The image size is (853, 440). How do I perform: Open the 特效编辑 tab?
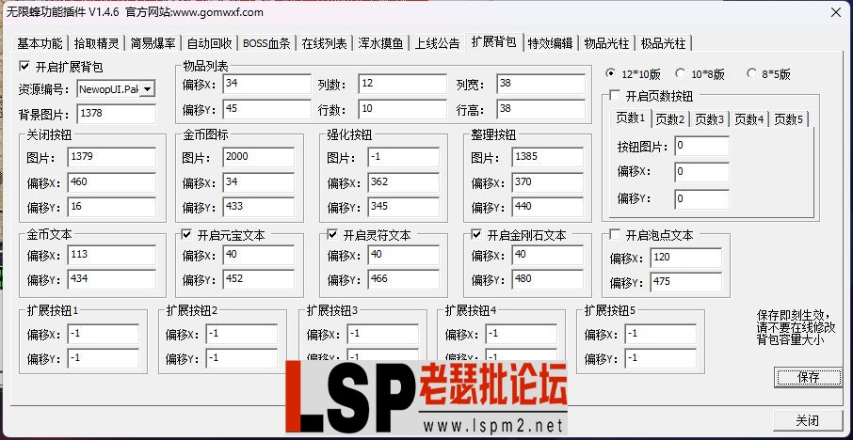tap(550, 43)
